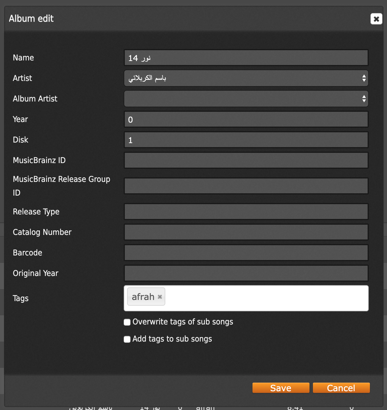
Task: Remove the afrah tag
Action: point(159,297)
